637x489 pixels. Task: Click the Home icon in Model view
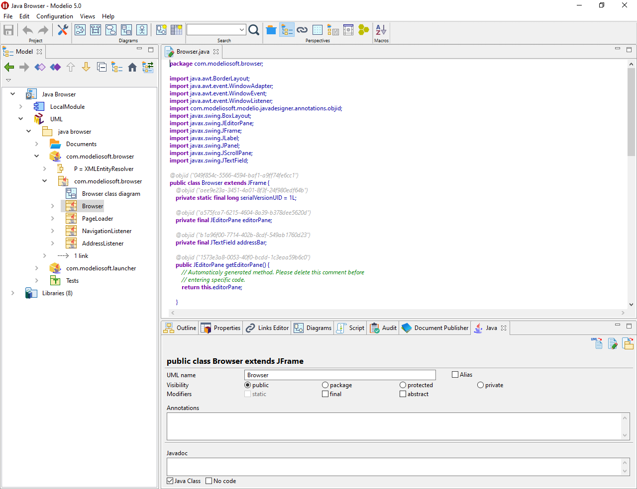pyautogui.click(x=132, y=67)
